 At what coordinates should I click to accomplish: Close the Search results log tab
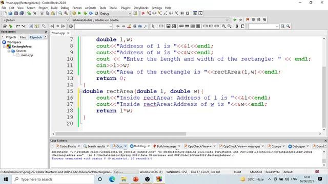(108, 146)
